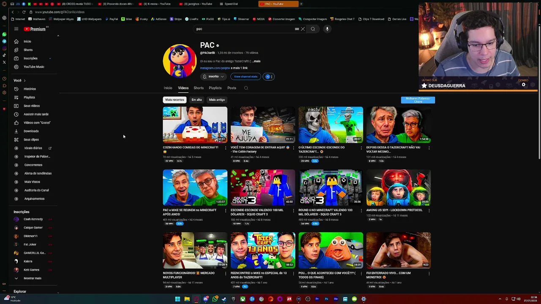Viewport: 541px width, 304px height.
Task: Start voice search with microphone icon
Action: coord(327,29)
